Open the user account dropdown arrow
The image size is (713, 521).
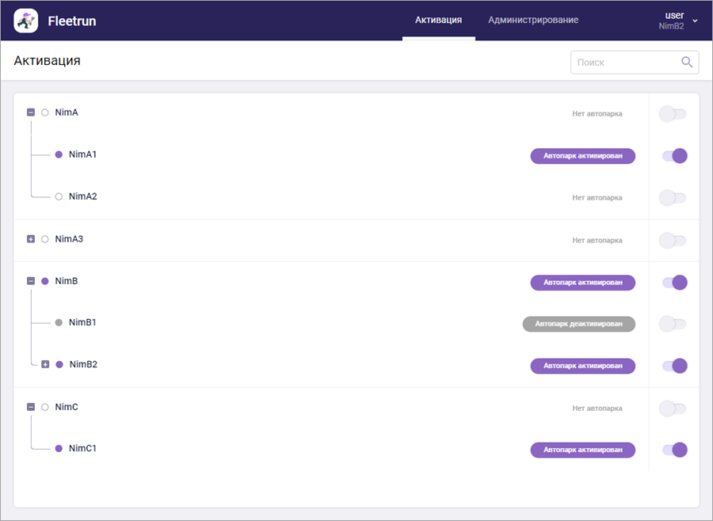pos(695,21)
